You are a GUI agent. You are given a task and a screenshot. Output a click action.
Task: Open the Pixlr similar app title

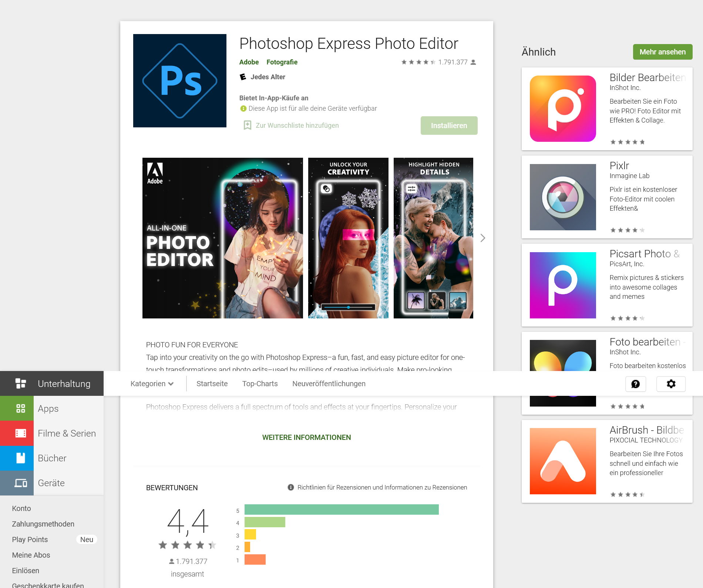pos(619,166)
